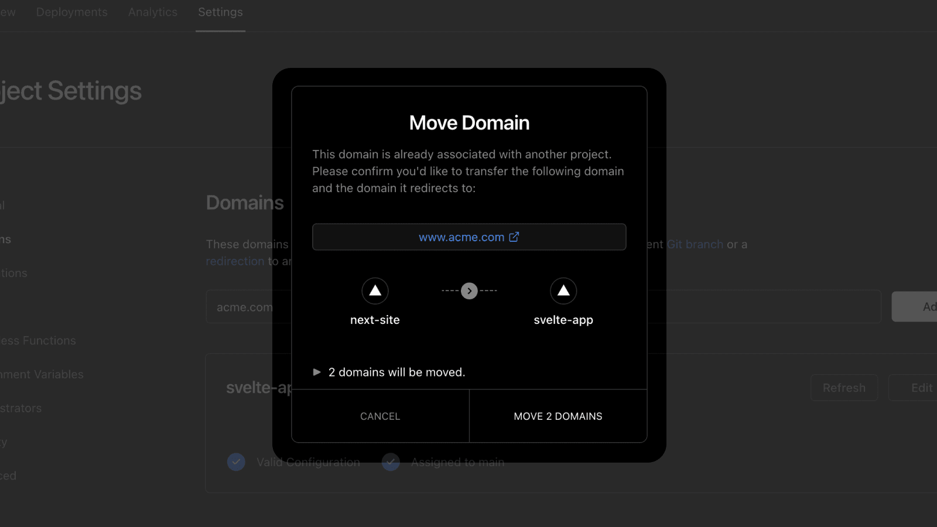Screen dimensions: 937x527
Task: Click the svelte-app project triangle icon
Action: [563, 291]
